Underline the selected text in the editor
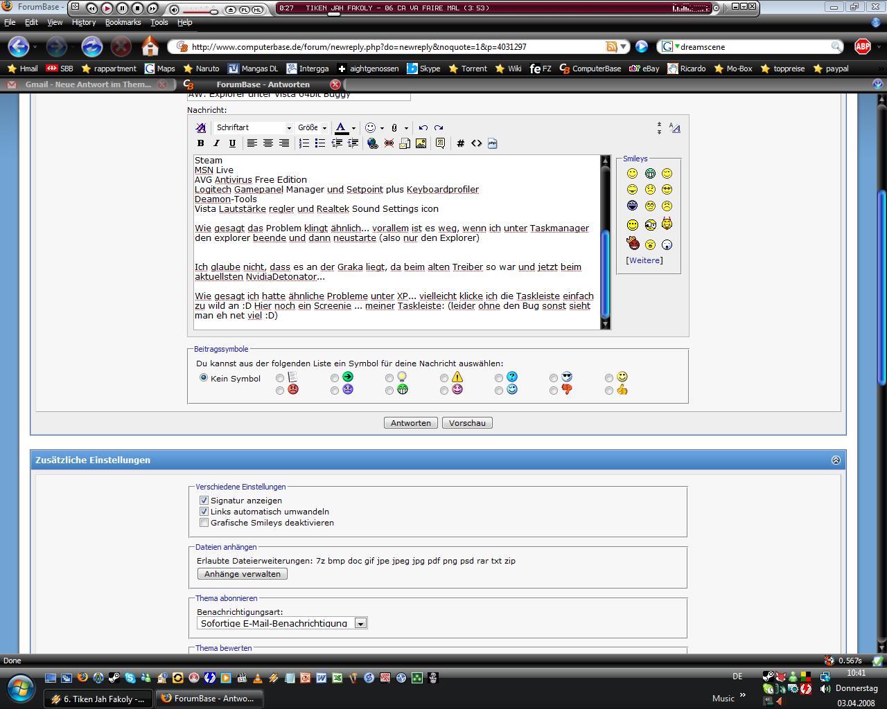 (x=232, y=143)
